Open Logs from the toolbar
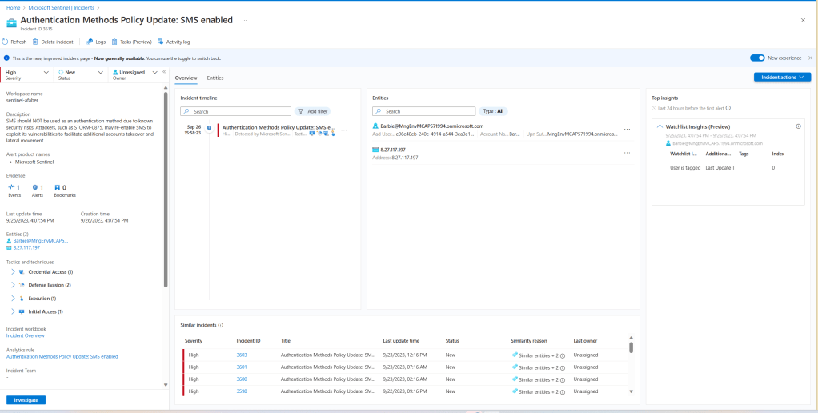The image size is (818, 413). click(90, 42)
